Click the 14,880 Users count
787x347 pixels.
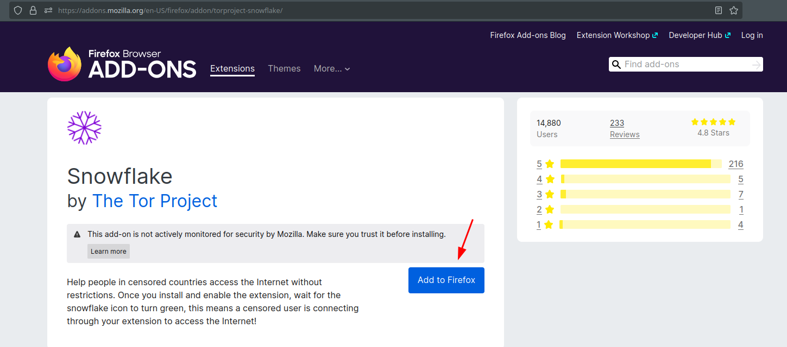(x=549, y=128)
